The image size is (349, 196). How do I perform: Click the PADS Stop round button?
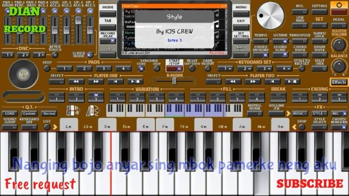click(x=47, y=69)
